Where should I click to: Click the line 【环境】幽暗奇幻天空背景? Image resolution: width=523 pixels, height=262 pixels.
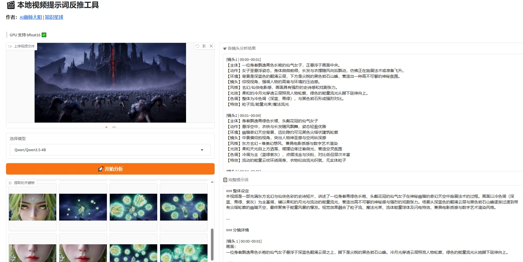(x=282, y=133)
